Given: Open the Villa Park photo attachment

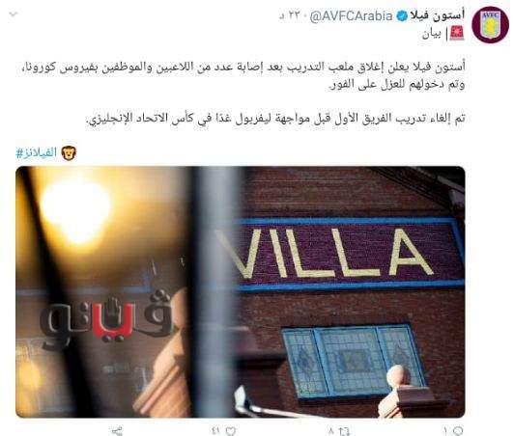Looking at the screenshot, I should [x=241, y=291].
